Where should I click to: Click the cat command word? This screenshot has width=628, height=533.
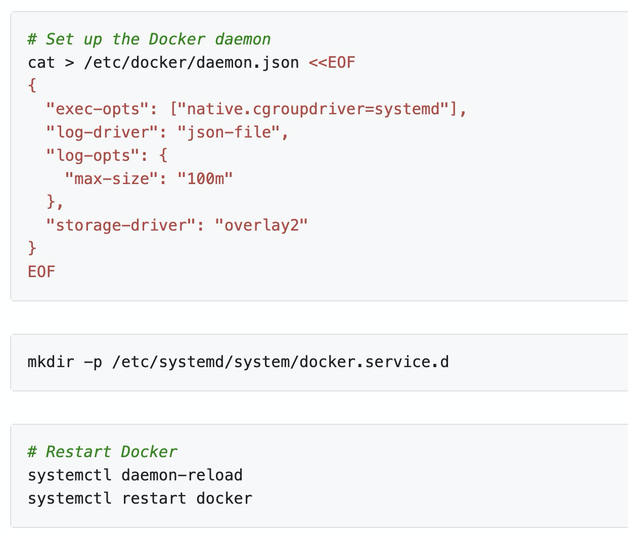click(x=41, y=63)
